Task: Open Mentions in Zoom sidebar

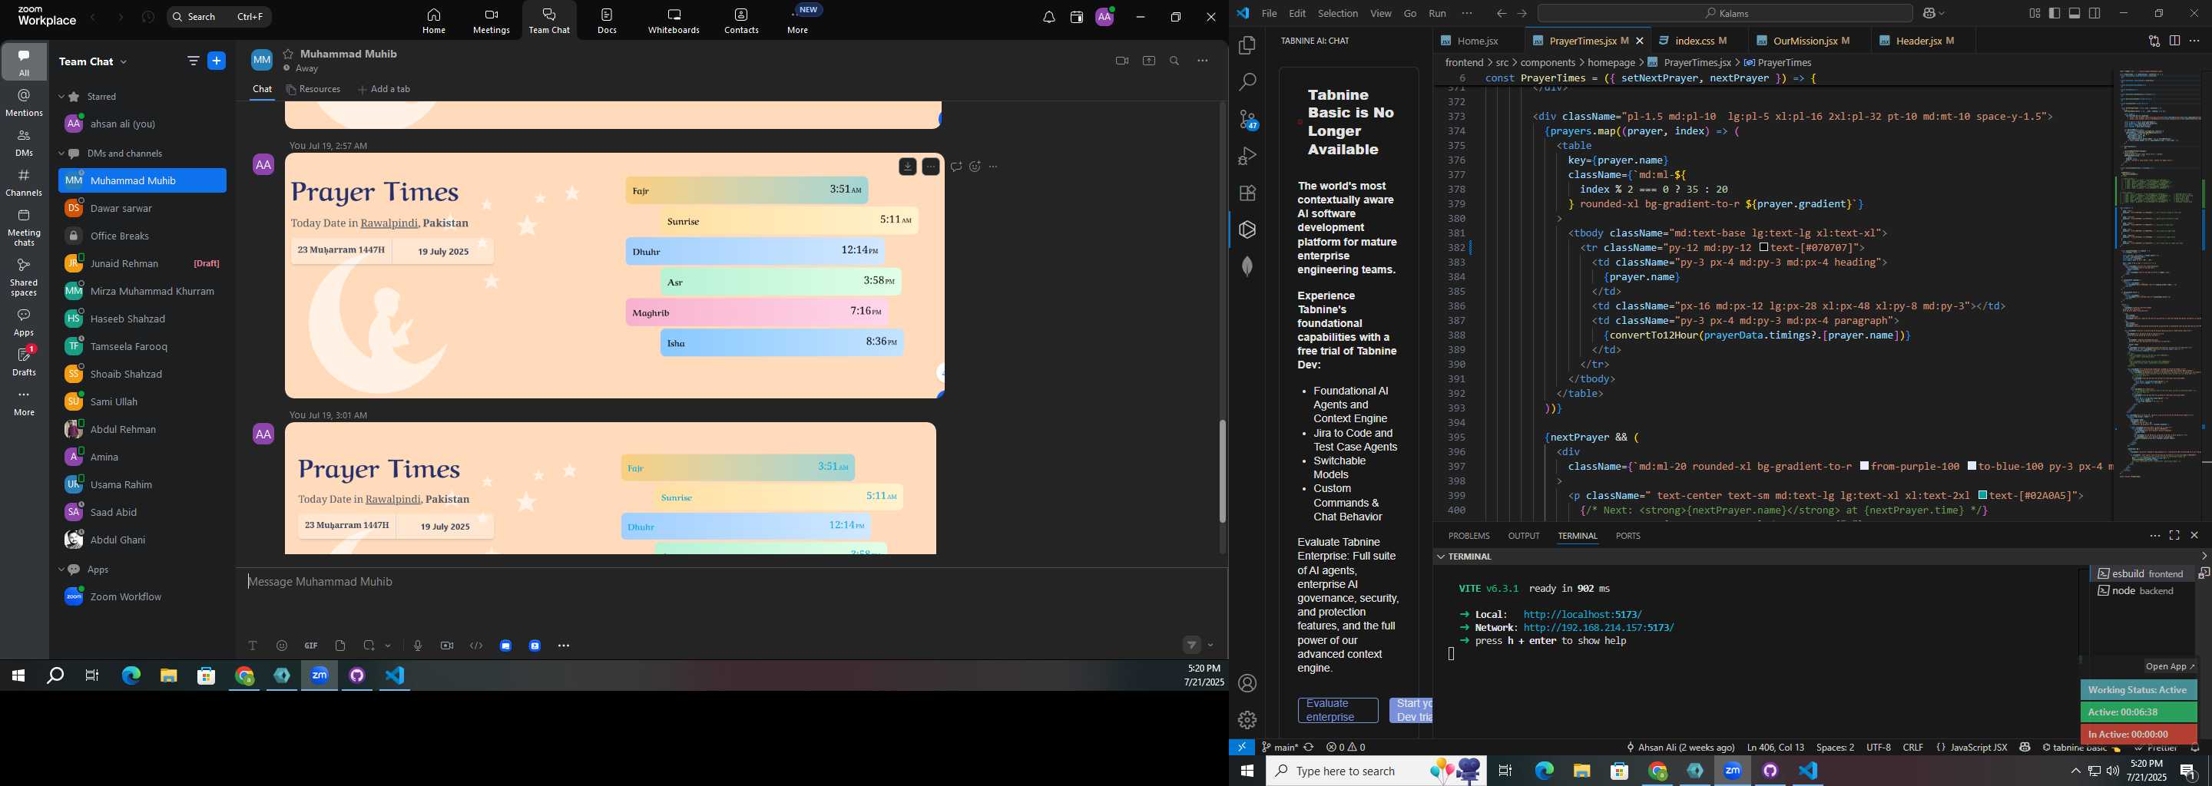Action: coord(24,103)
